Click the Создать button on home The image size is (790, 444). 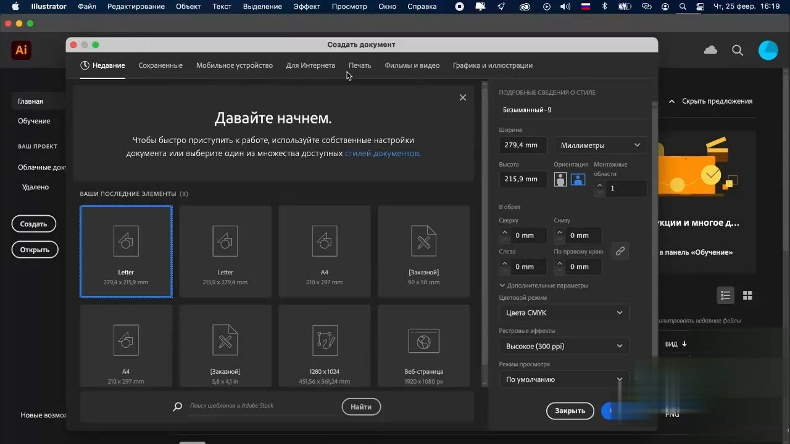tap(33, 224)
